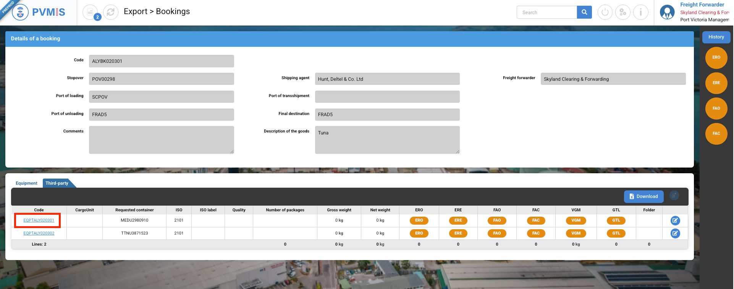734x289 pixels.
Task: Open the History panel button
Action: coord(716,37)
